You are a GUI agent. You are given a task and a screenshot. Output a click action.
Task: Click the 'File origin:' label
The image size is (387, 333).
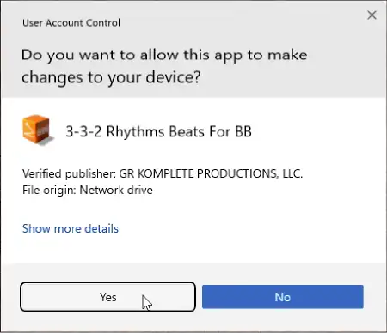click(x=49, y=191)
